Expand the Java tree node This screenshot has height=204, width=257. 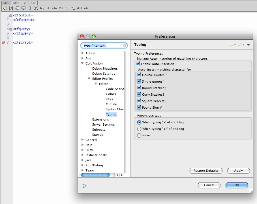(82, 160)
